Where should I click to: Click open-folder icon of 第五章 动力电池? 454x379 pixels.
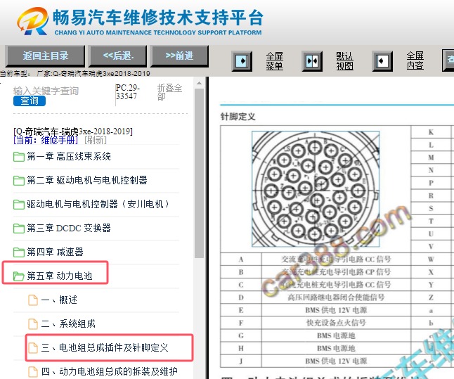pyautogui.click(x=19, y=276)
